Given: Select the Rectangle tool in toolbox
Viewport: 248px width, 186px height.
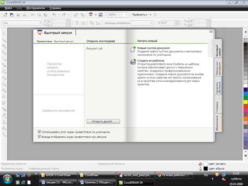Looking at the screenshot, I should point(4,71).
